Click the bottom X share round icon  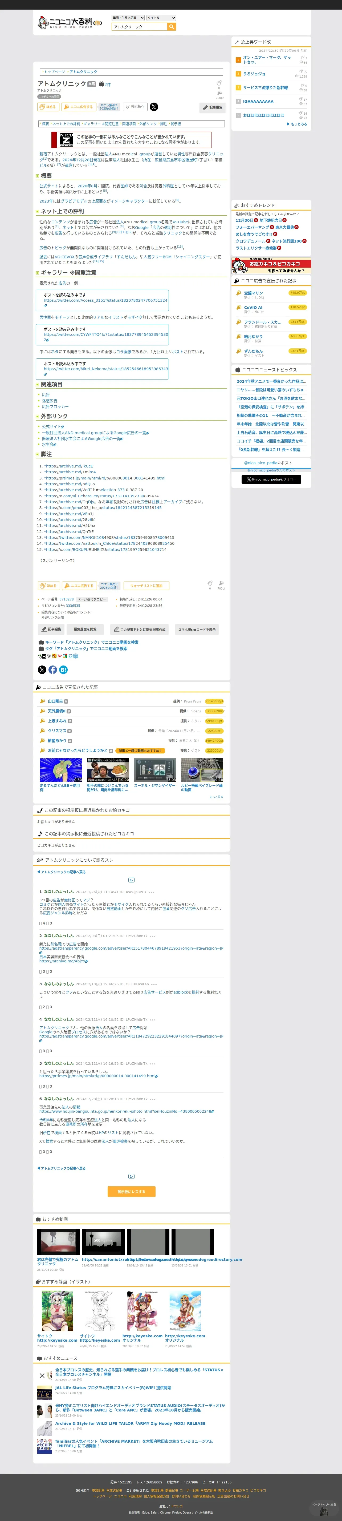coord(42,669)
